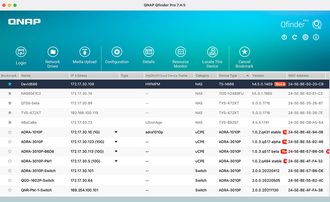Click version 2.0.0.20220505
This screenshot has width=330, height=202.
[x=266, y=180]
